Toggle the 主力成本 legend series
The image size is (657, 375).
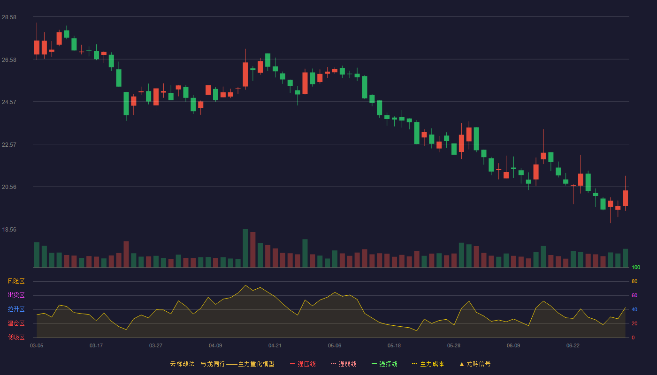click(428, 364)
